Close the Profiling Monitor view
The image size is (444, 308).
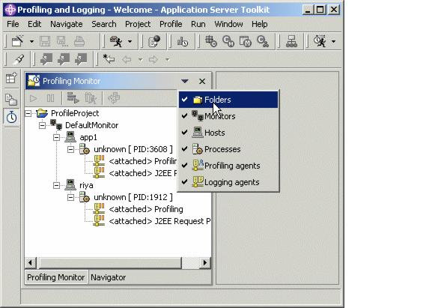202,82
